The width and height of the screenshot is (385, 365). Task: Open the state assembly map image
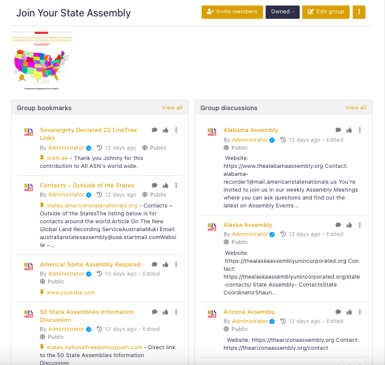[41, 61]
